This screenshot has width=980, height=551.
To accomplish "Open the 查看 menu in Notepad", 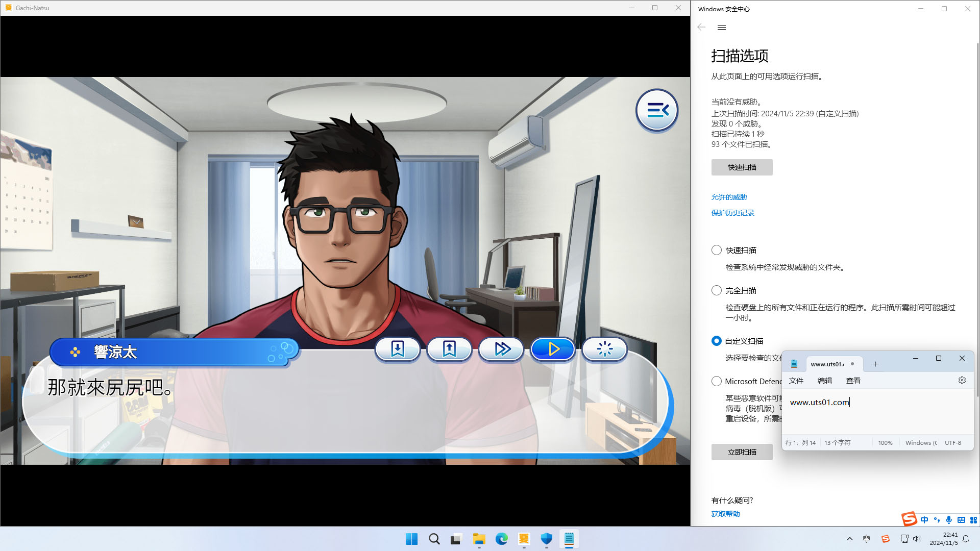I will (853, 381).
